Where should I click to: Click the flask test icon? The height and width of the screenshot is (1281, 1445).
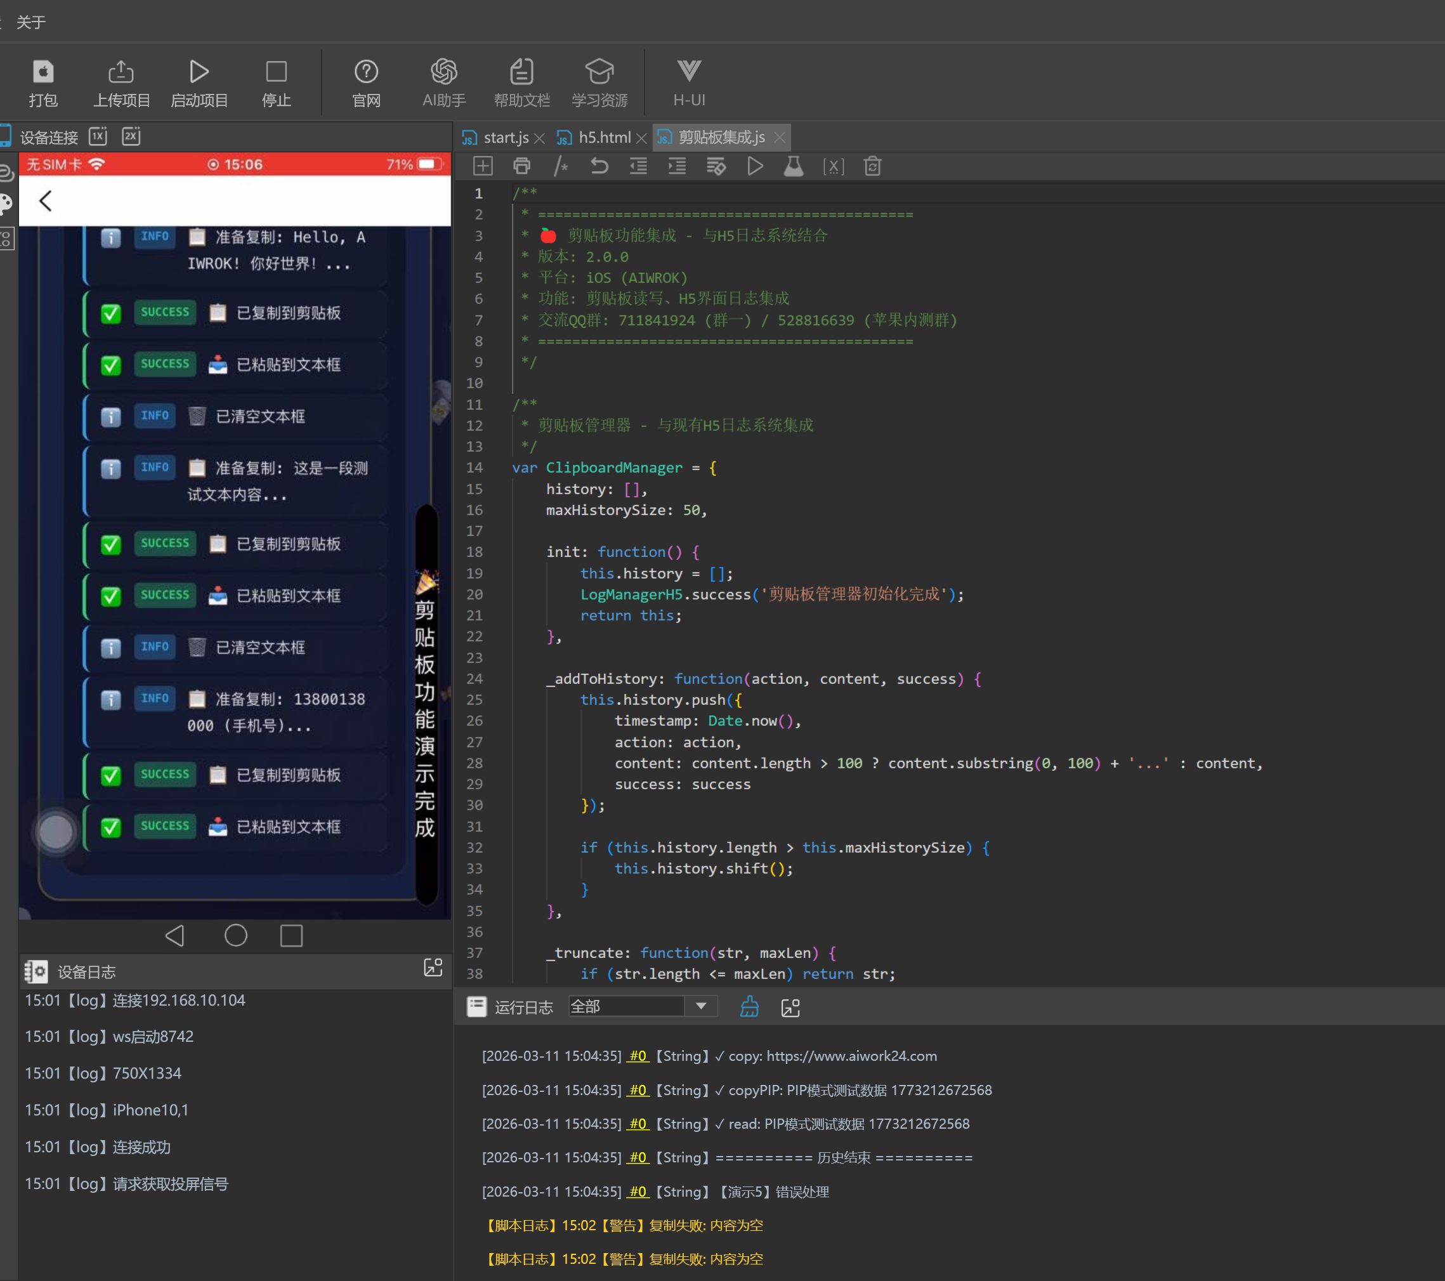[x=793, y=166]
